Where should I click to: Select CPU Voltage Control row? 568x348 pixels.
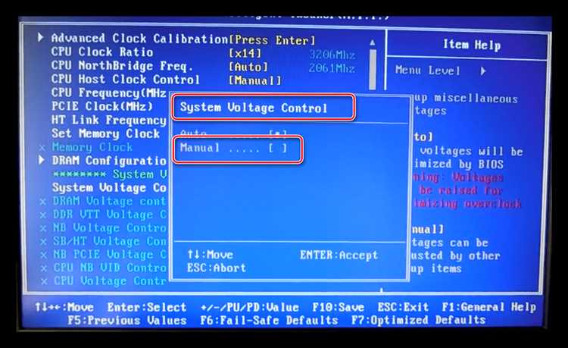coord(110,281)
